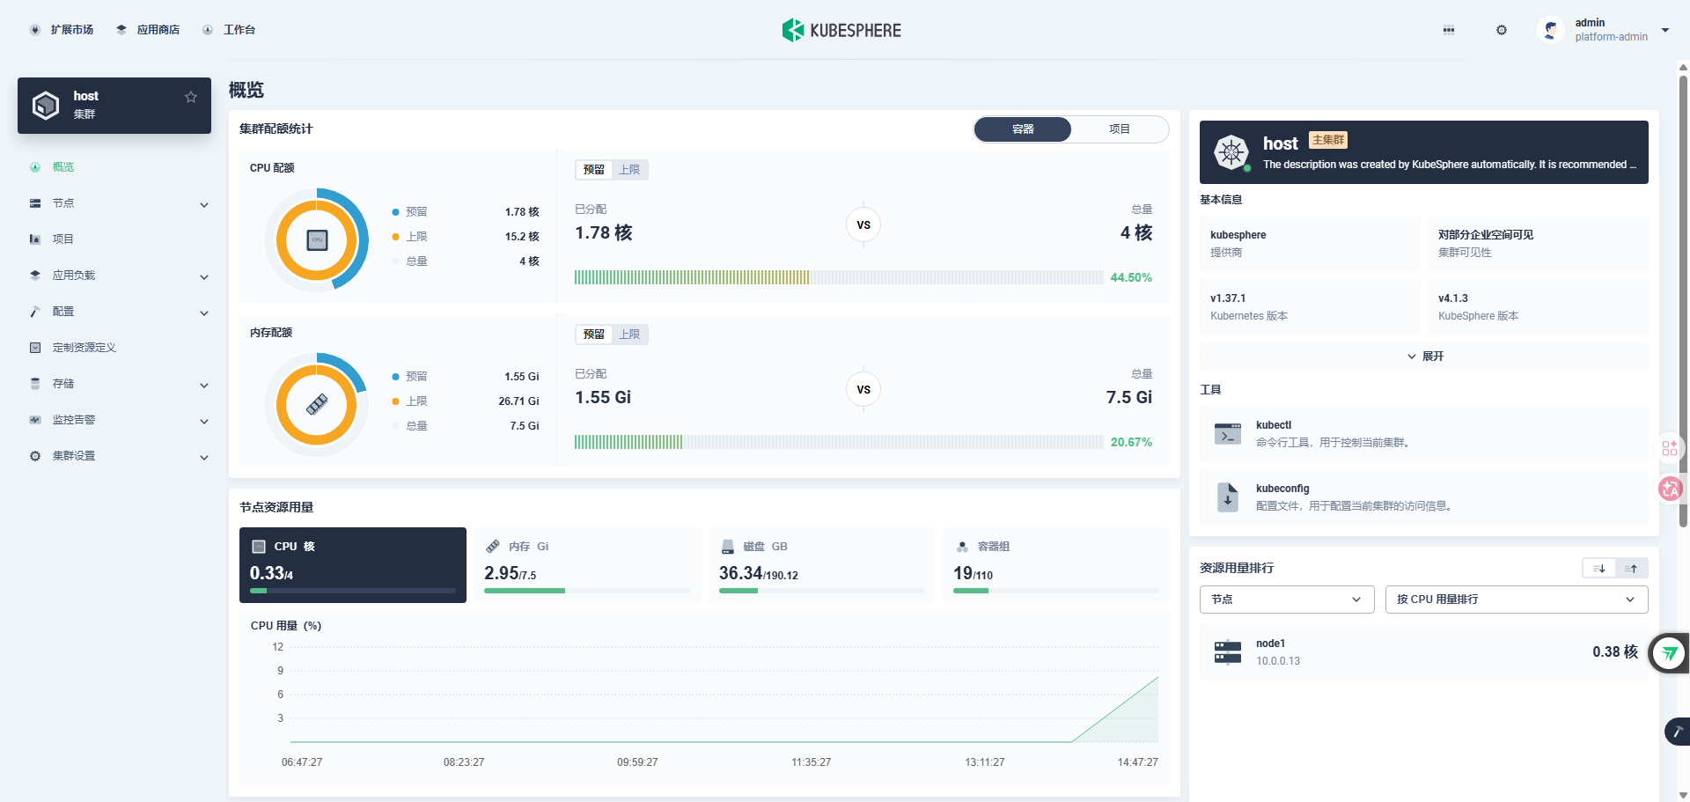The image size is (1690, 802).
Task: Select the 内存 Gi usage tab
Action: pyautogui.click(x=587, y=565)
